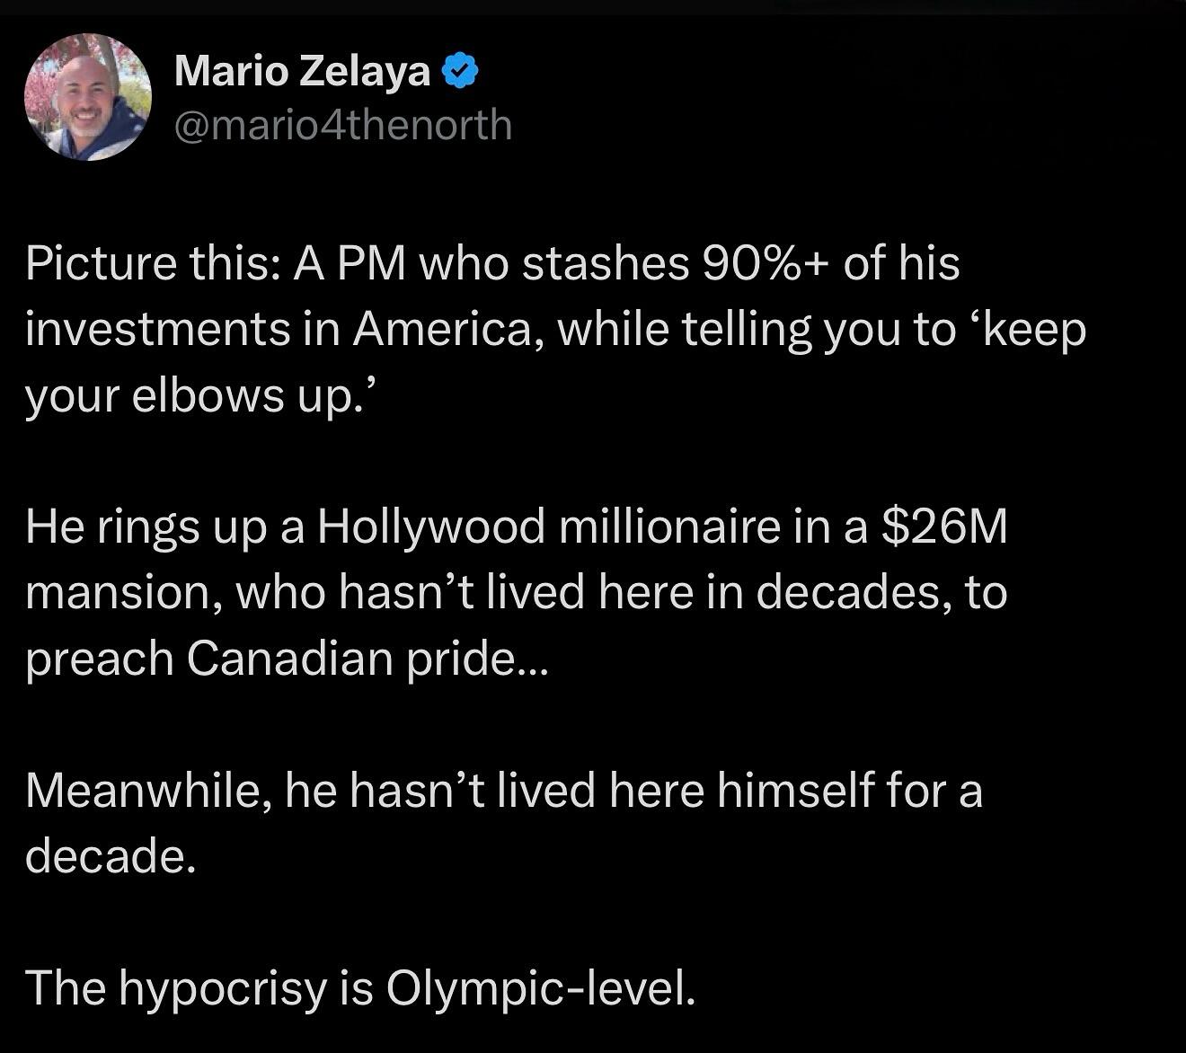
Task: Click Mario Zelaya's profile avatar photo
Action: pyautogui.click(x=87, y=97)
